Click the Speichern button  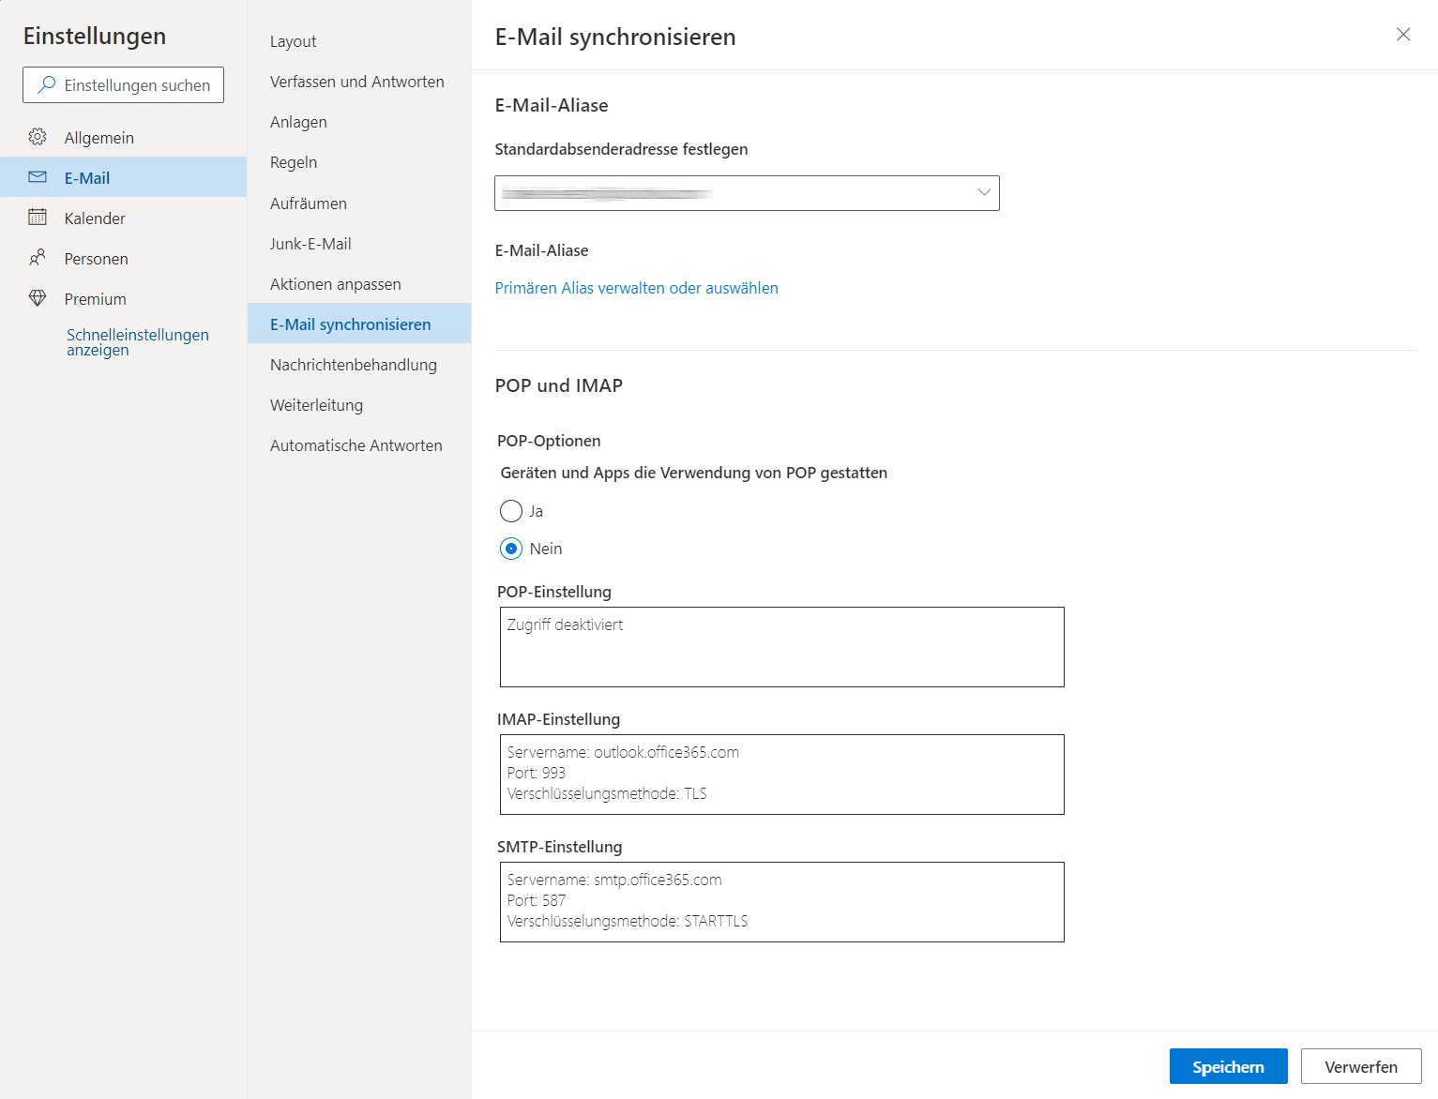(x=1227, y=1066)
